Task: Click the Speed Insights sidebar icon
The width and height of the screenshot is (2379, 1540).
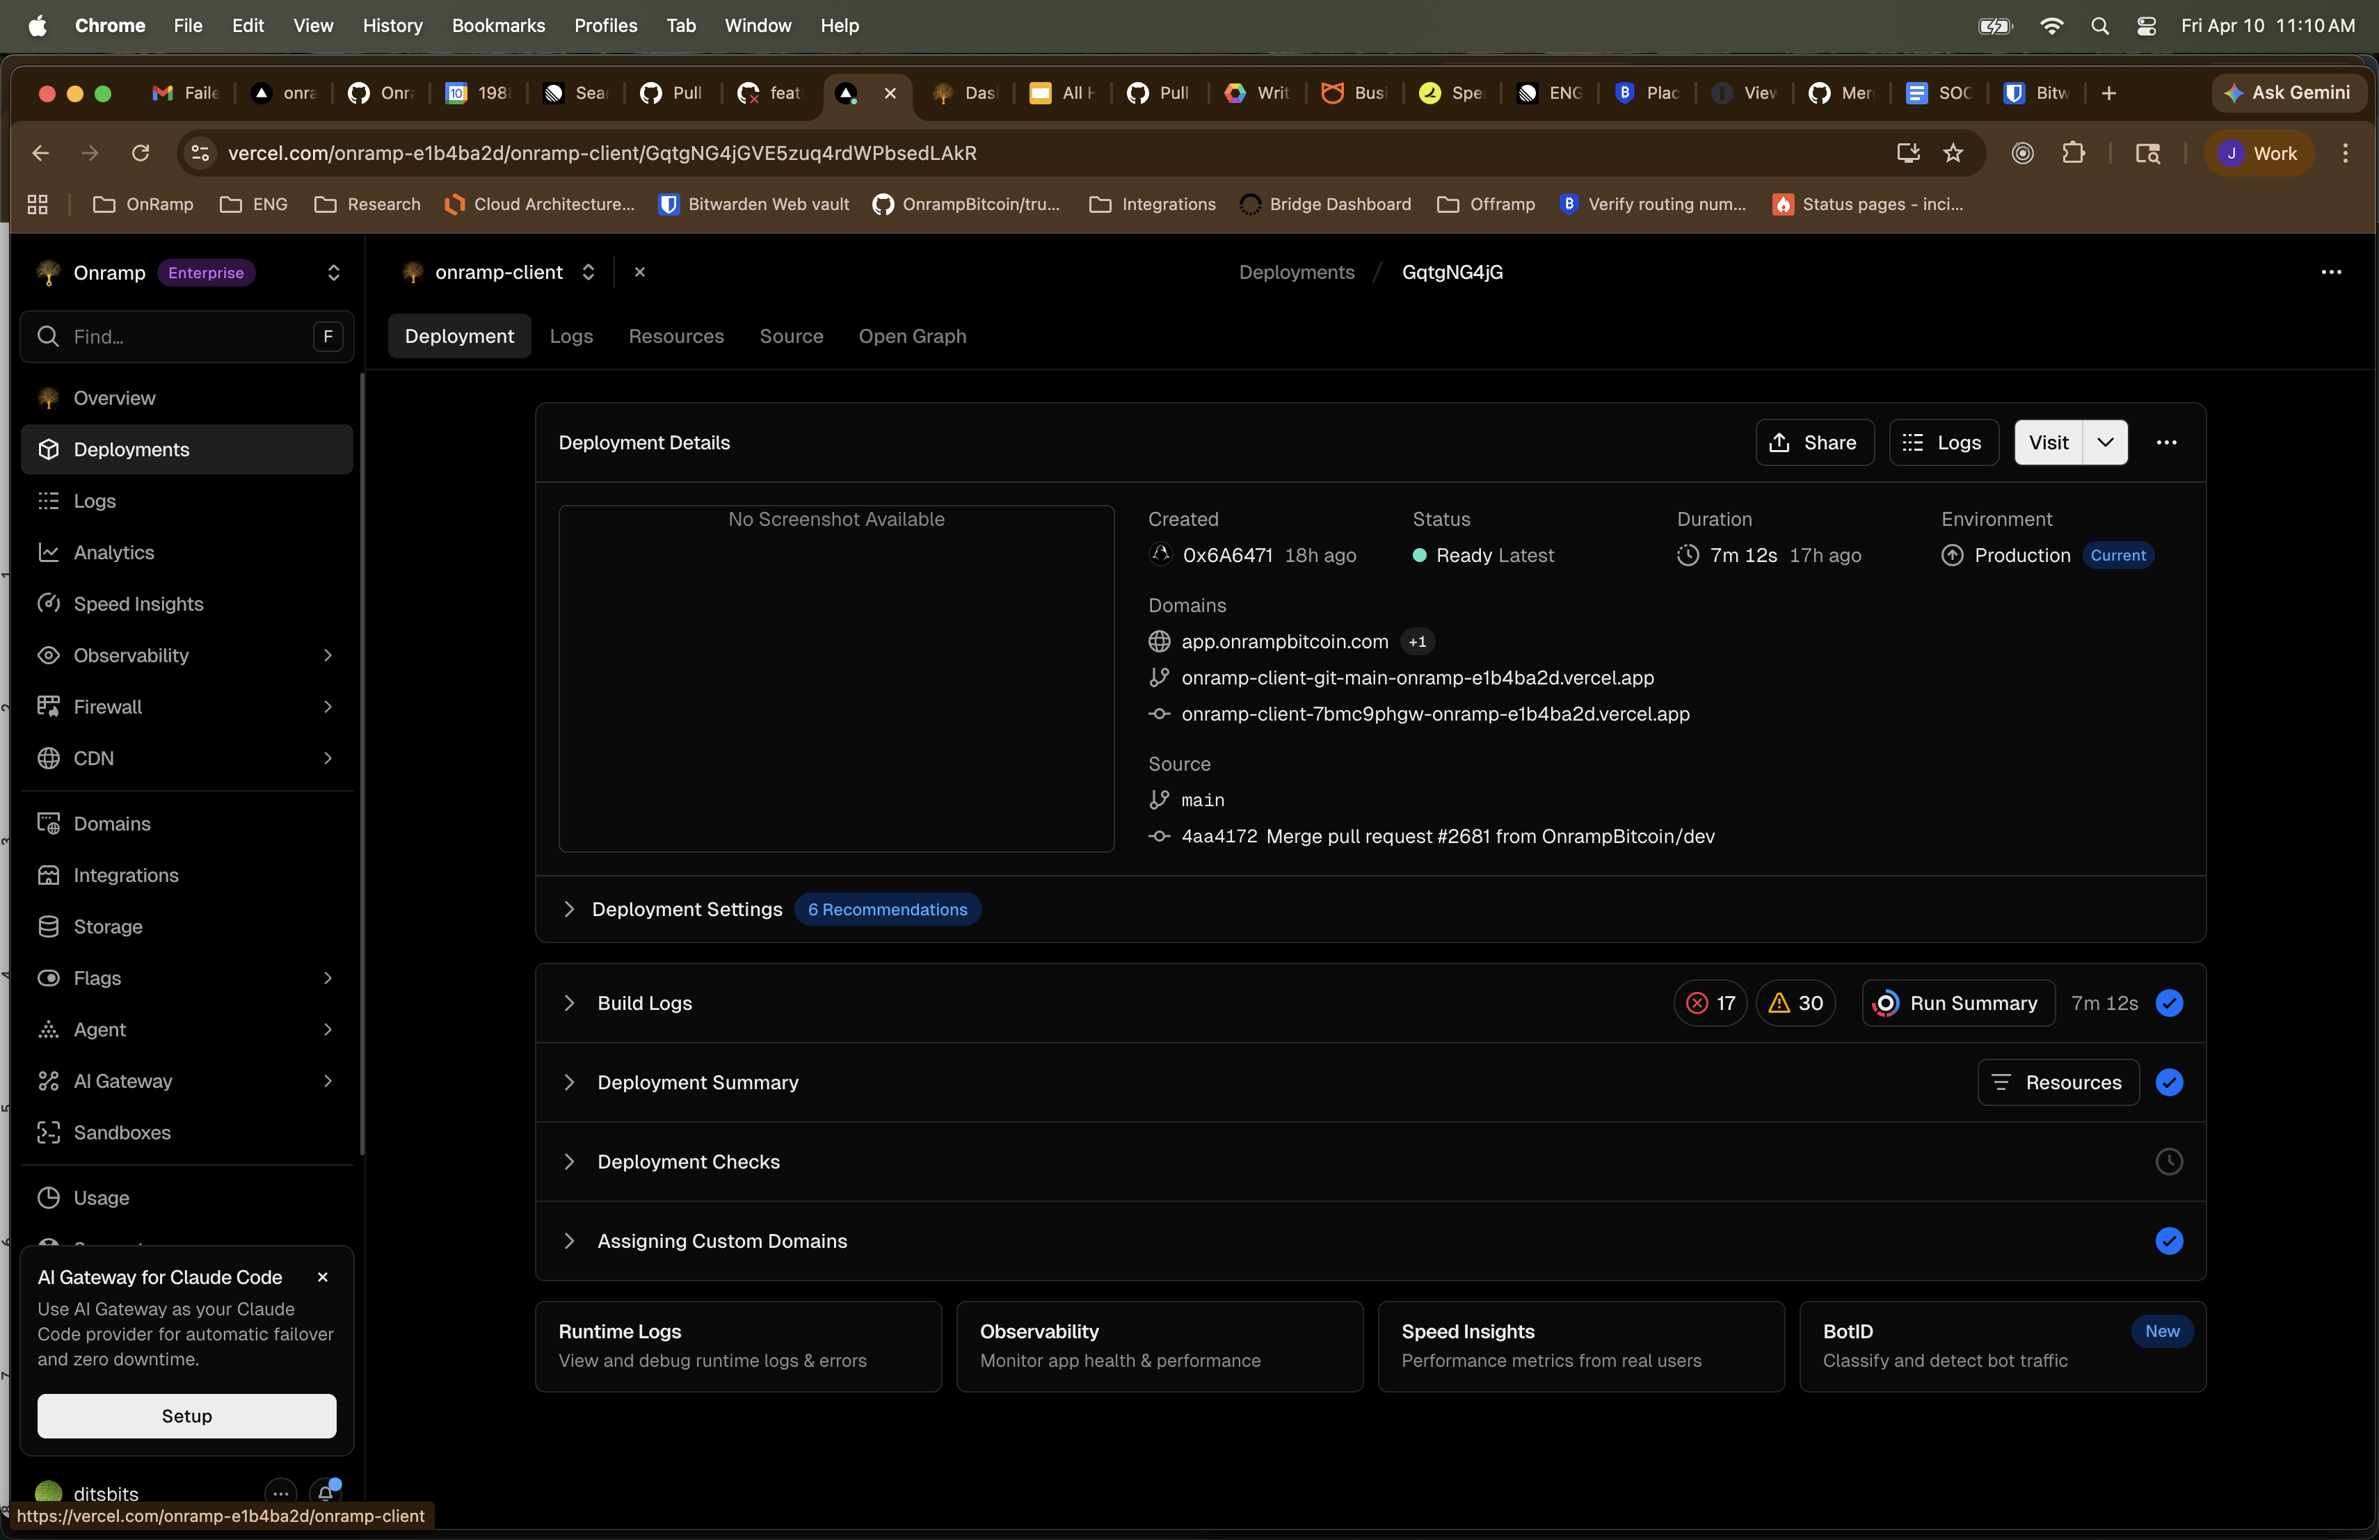Action: (x=48, y=604)
